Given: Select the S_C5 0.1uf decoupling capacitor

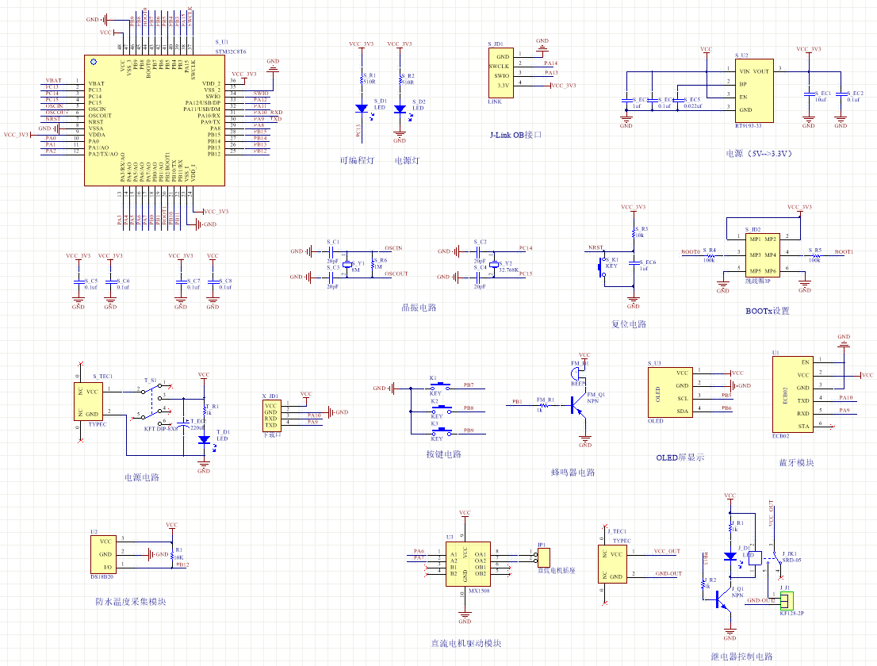Looking at the screenshot, I should pyautogui.click(x=79, y=282).
